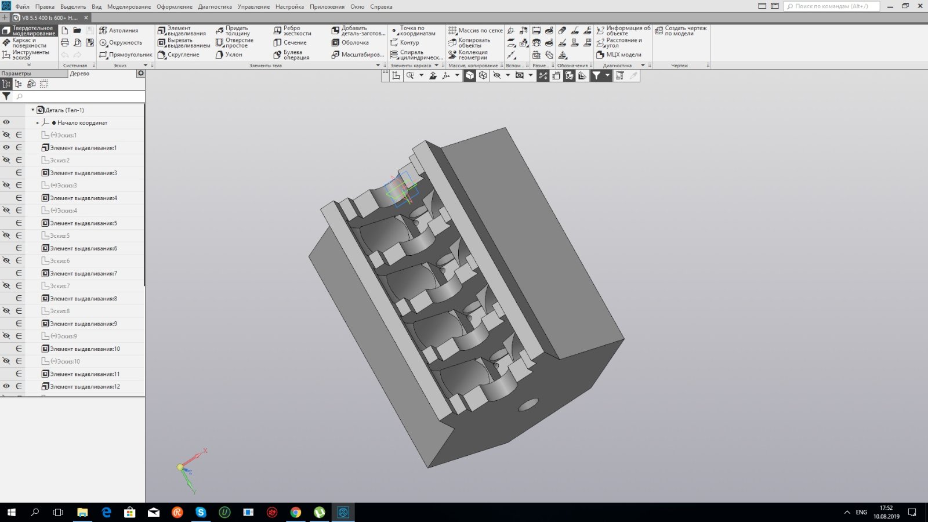Open the Сечение section tool
This screenshot has height=522, width=928.
290,43
